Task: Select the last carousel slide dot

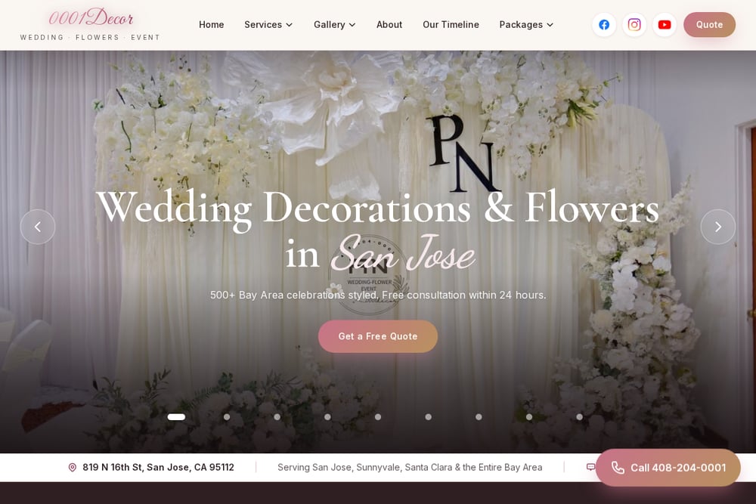Action: click(580, 417)
